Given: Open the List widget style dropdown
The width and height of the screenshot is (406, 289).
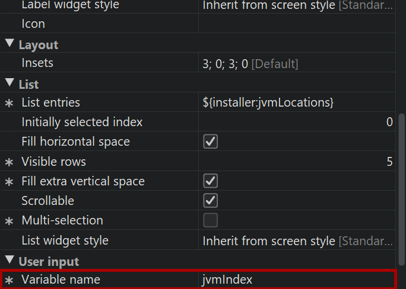Looking at the screenshot, I should (x=297, y=240).
